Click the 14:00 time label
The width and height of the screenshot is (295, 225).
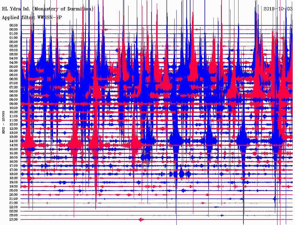14,141
